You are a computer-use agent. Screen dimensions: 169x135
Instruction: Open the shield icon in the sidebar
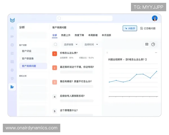(x=12, y=70)
